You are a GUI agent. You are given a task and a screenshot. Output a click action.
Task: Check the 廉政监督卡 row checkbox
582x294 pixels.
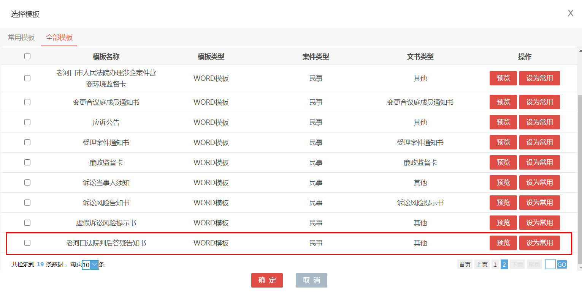[27, 162]
